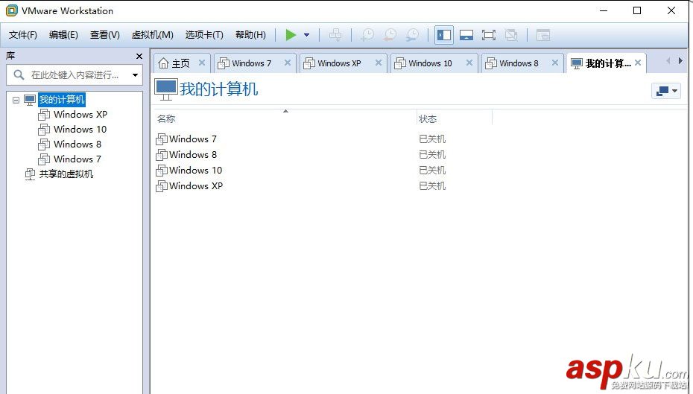Viewport: 693px width, 394px height.
Task: Click the console view toolbar icon
Action: click(542, 35)
